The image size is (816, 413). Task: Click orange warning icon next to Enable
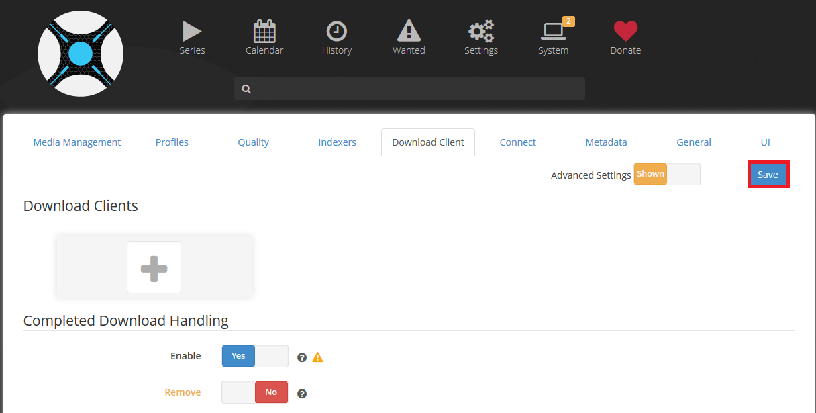(317, 357)
